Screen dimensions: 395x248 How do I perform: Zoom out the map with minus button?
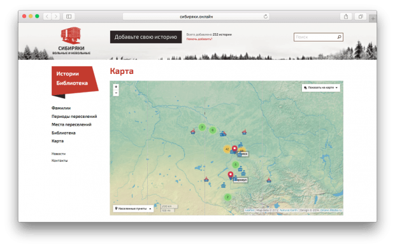(116, 93)
